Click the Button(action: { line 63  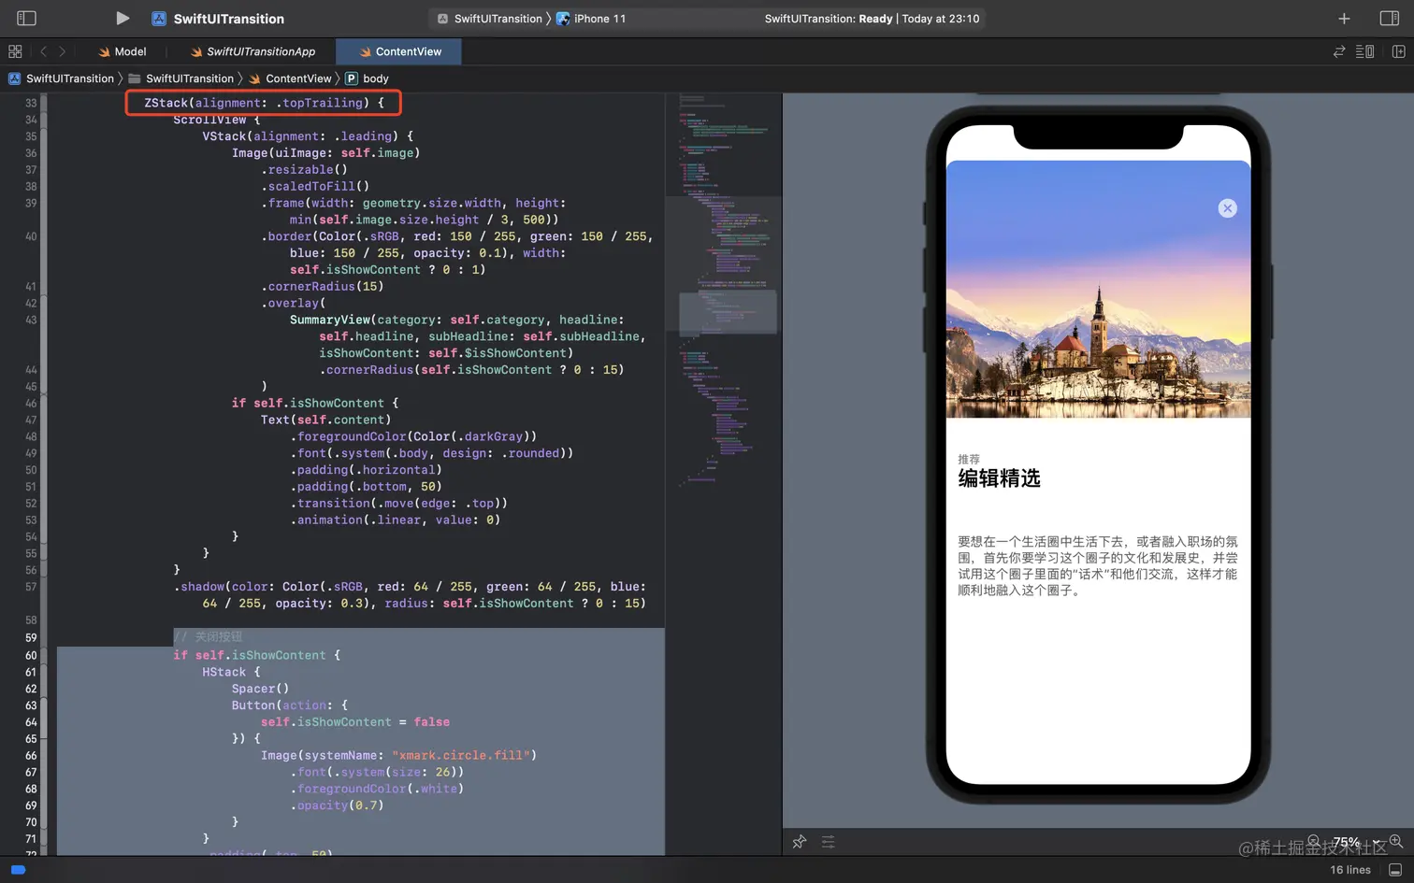click(x=290, y=705)
